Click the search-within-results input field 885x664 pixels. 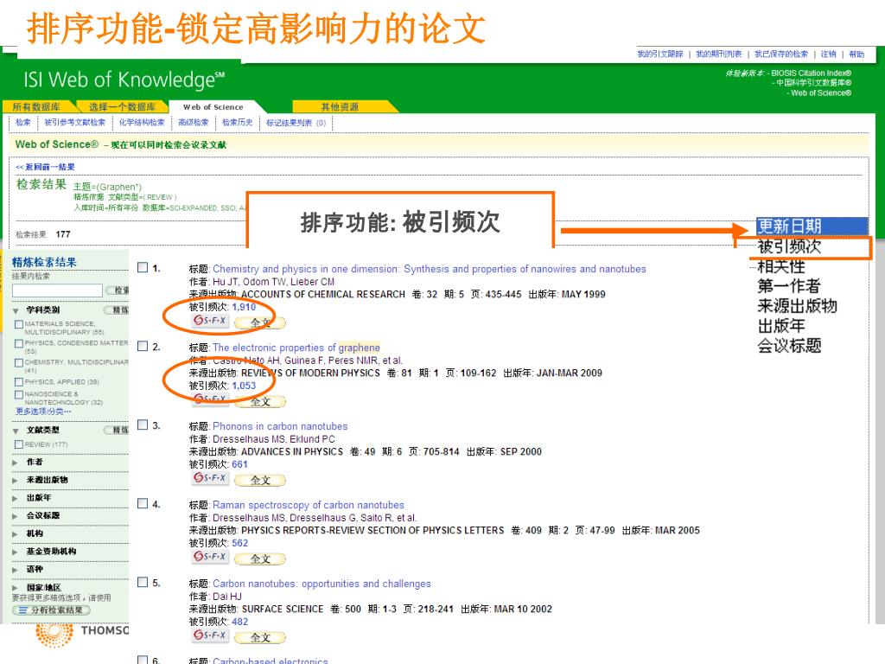pyautogui.click(x=57, y=290)
